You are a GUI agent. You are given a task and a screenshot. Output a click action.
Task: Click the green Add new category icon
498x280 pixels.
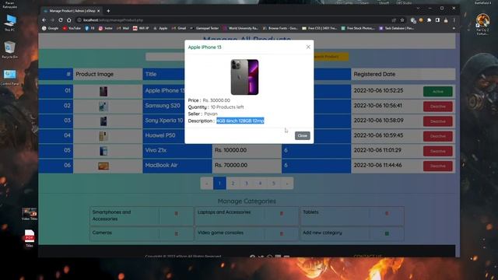tap(387, 233)
